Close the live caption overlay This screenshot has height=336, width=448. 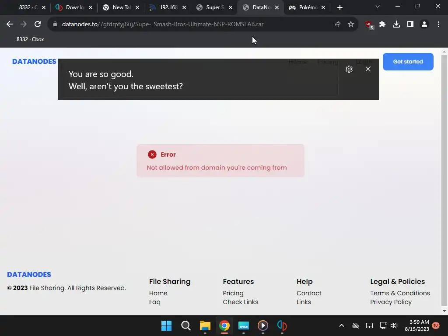[x=368, y=69]
